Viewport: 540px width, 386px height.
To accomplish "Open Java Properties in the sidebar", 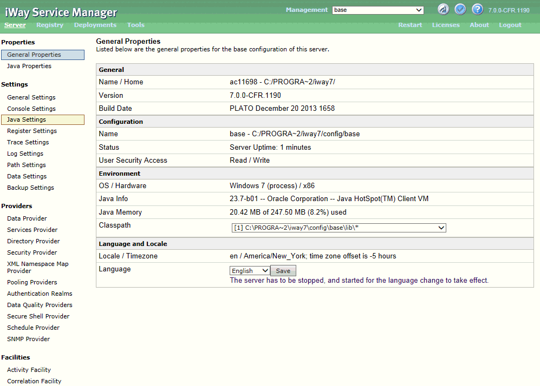I will coord(29,66).
